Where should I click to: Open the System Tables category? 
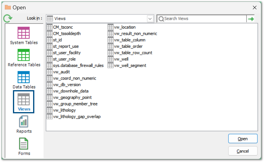tap(24, 33)
